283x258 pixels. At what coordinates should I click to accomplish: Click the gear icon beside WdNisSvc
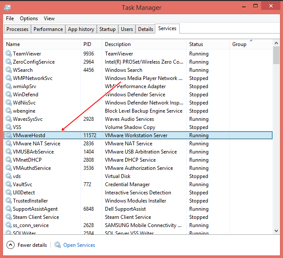coord(9,102)
